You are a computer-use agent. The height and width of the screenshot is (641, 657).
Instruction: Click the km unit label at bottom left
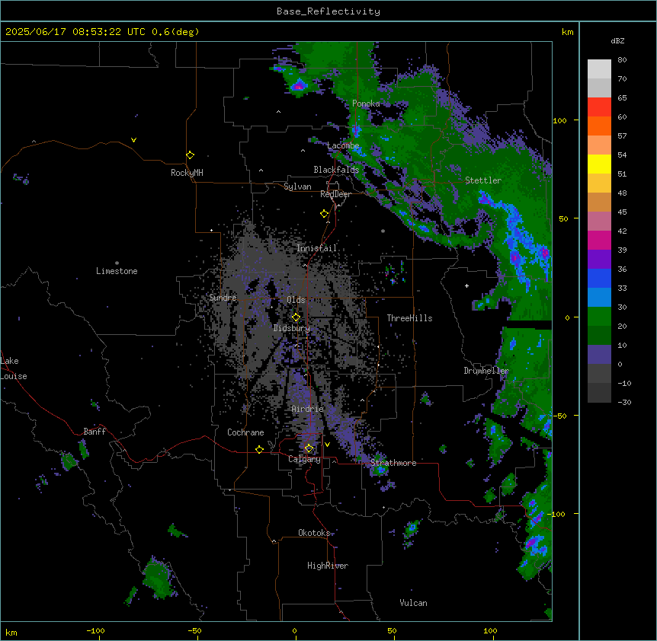(x=11, y=633)
